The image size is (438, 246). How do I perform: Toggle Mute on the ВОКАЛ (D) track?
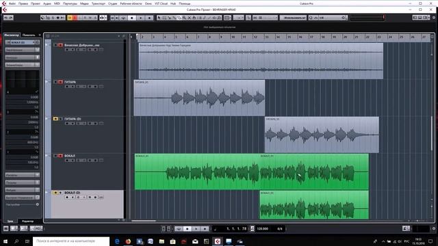pyautogui.click(x=55, y=193)
